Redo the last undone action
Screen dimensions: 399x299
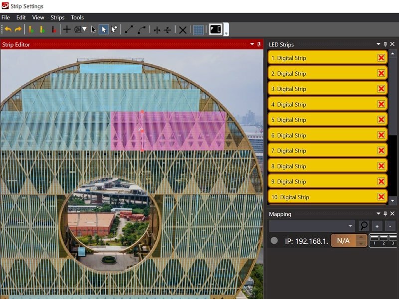click(18, 29)
